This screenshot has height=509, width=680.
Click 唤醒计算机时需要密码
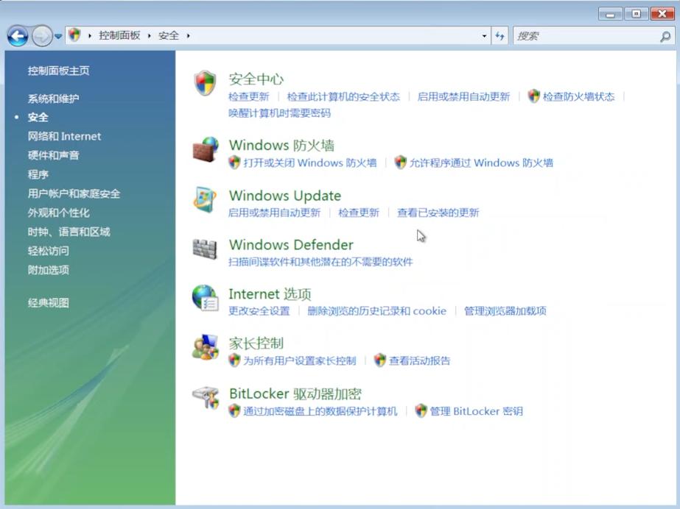click(280, 113)
